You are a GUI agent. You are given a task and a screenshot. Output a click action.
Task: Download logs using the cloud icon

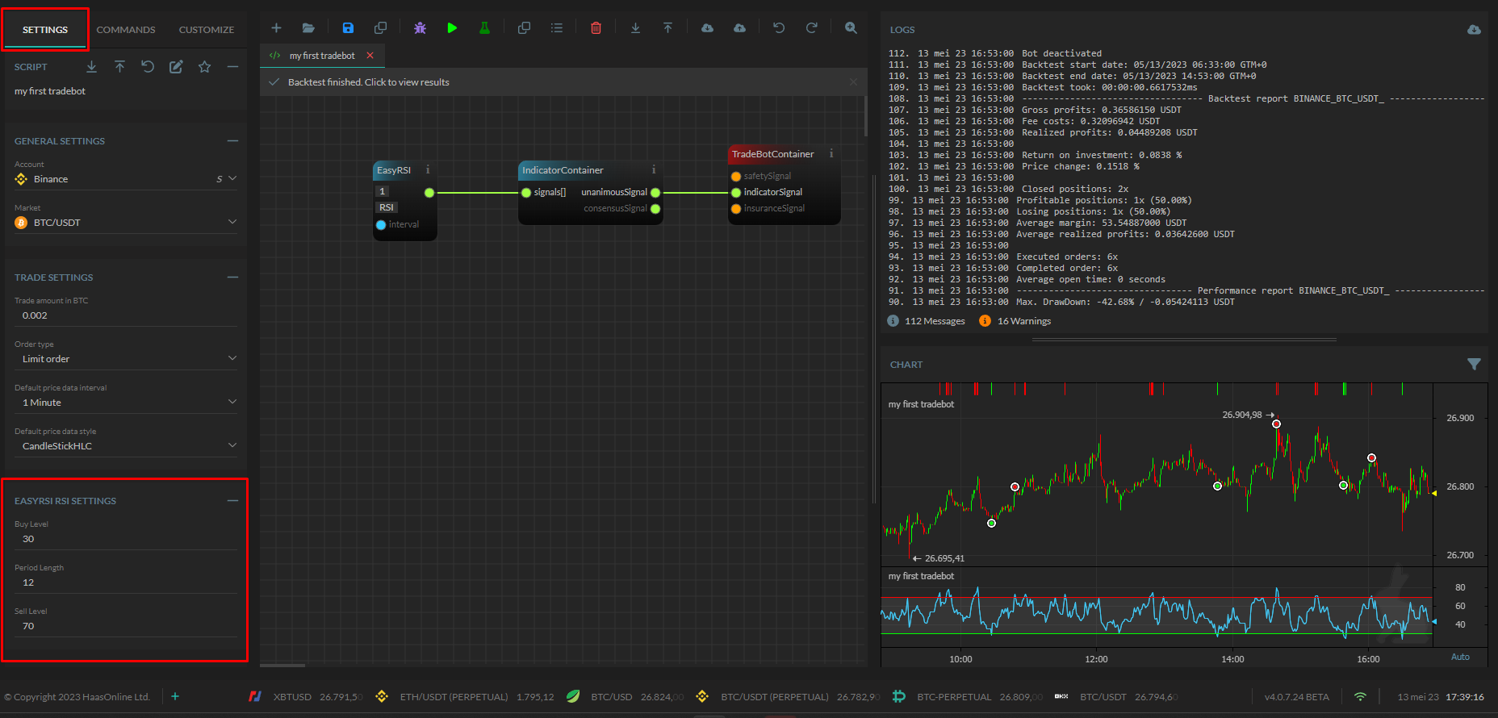click(x=1474, y=30)
